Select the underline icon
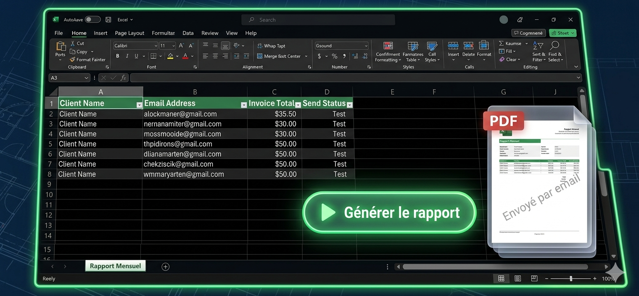639x296 pixels. point(135,55)
